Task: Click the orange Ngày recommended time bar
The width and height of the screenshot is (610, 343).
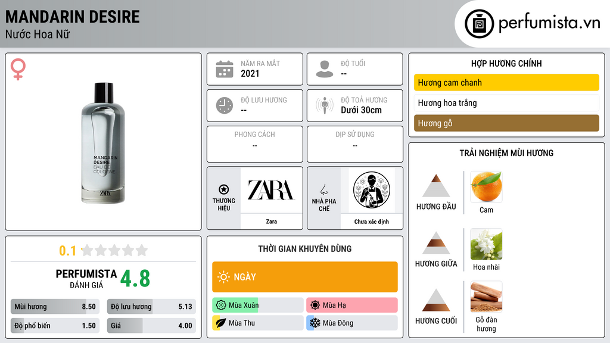Action: coord(305,277)
